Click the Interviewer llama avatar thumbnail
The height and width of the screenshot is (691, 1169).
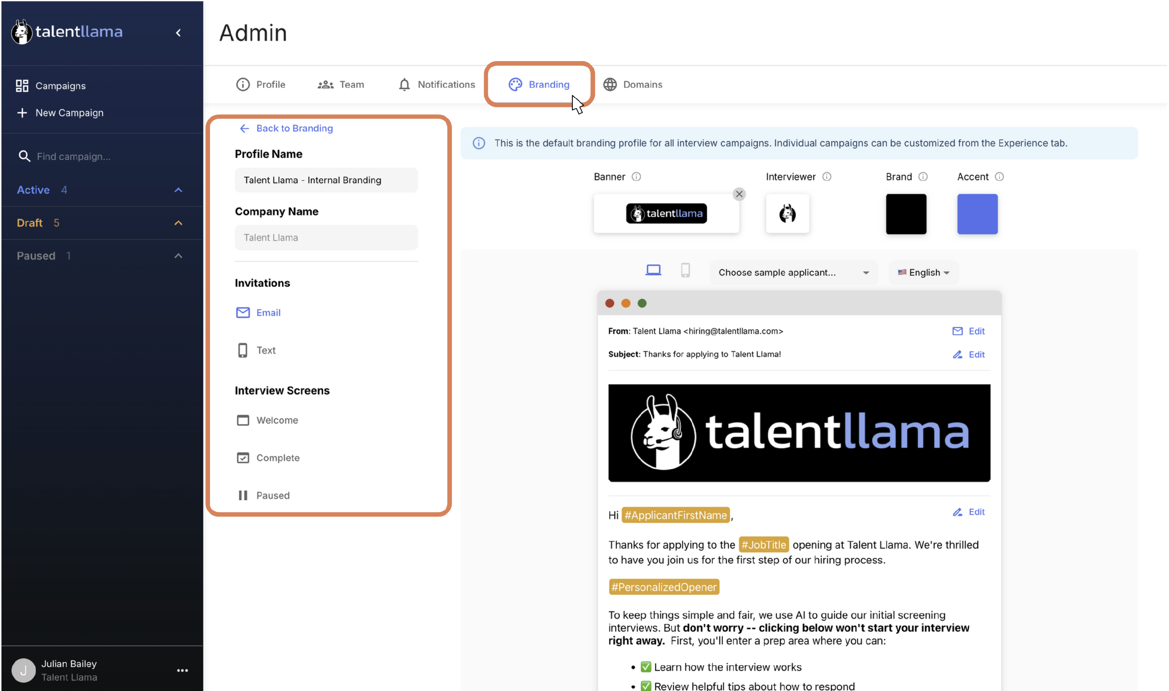(788, 214)
